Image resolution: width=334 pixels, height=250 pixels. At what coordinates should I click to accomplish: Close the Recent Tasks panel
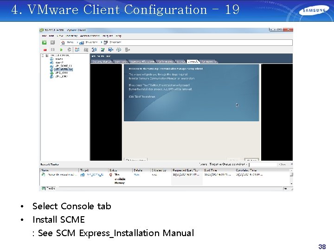pos(291,164)
